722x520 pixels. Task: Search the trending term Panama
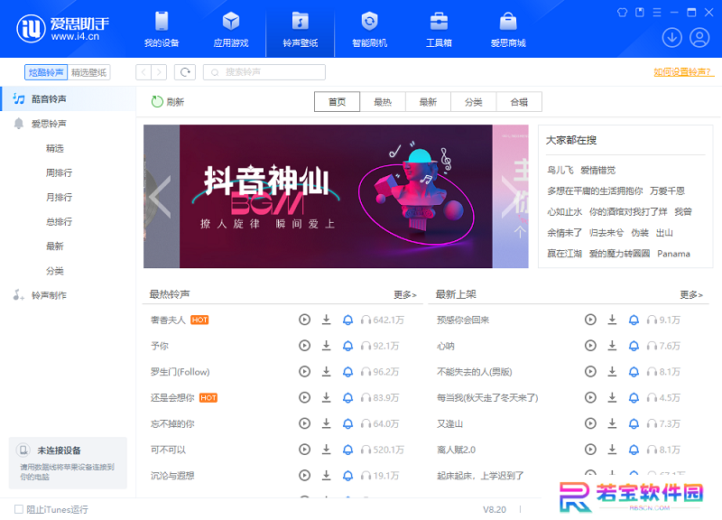pos(673,254)
